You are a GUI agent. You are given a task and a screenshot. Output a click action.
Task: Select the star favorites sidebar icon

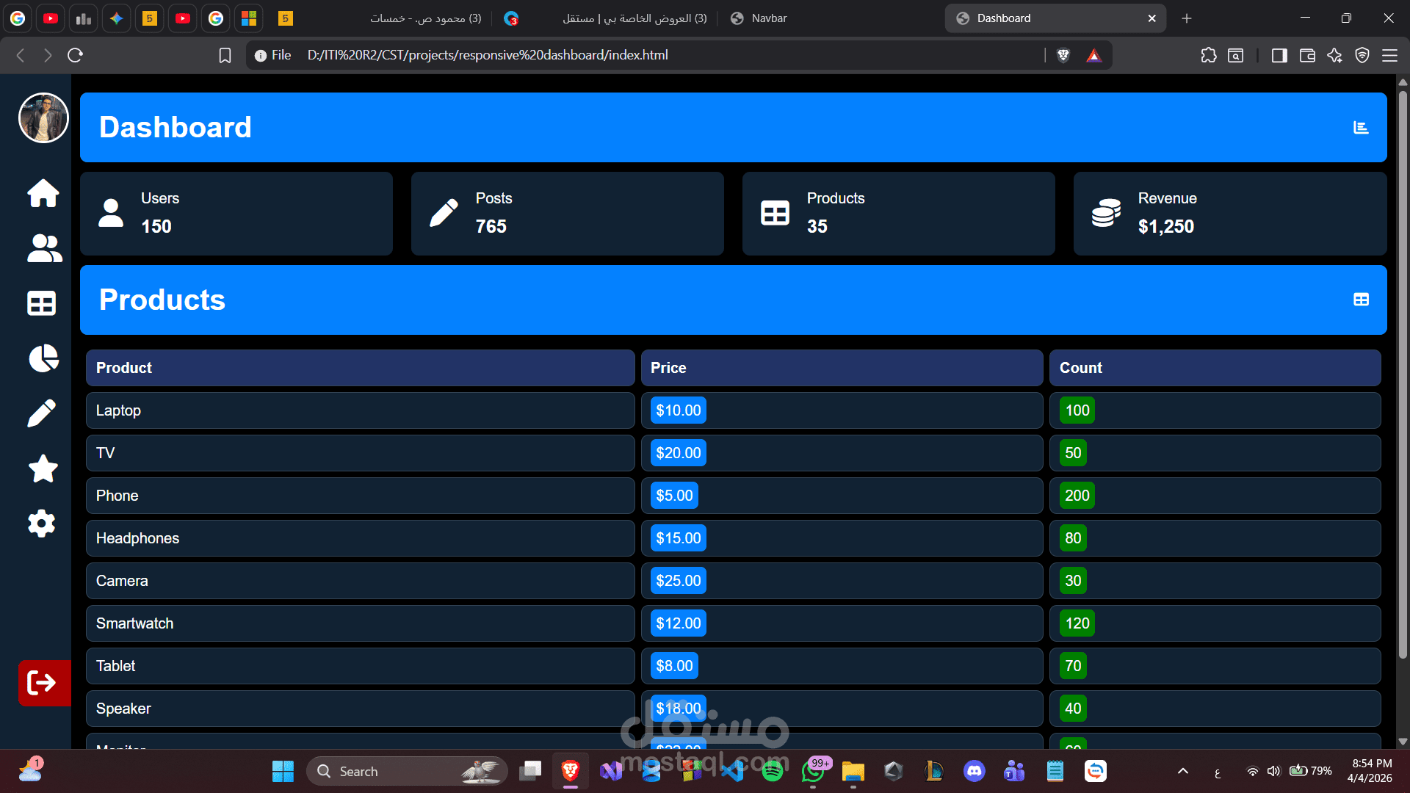(43, 468)
